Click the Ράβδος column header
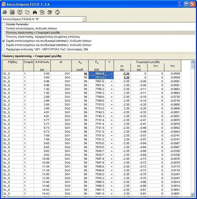The image size is (197, 199). (13, 66)
